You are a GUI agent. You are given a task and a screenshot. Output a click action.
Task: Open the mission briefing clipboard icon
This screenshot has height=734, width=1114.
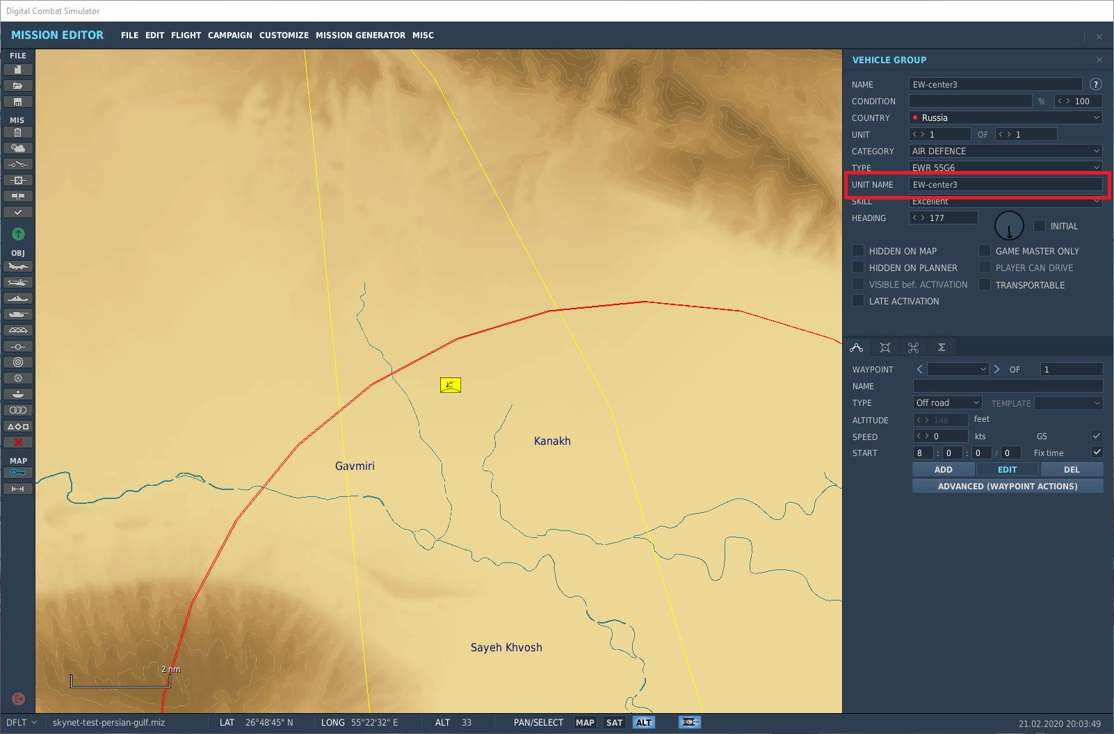18,132
